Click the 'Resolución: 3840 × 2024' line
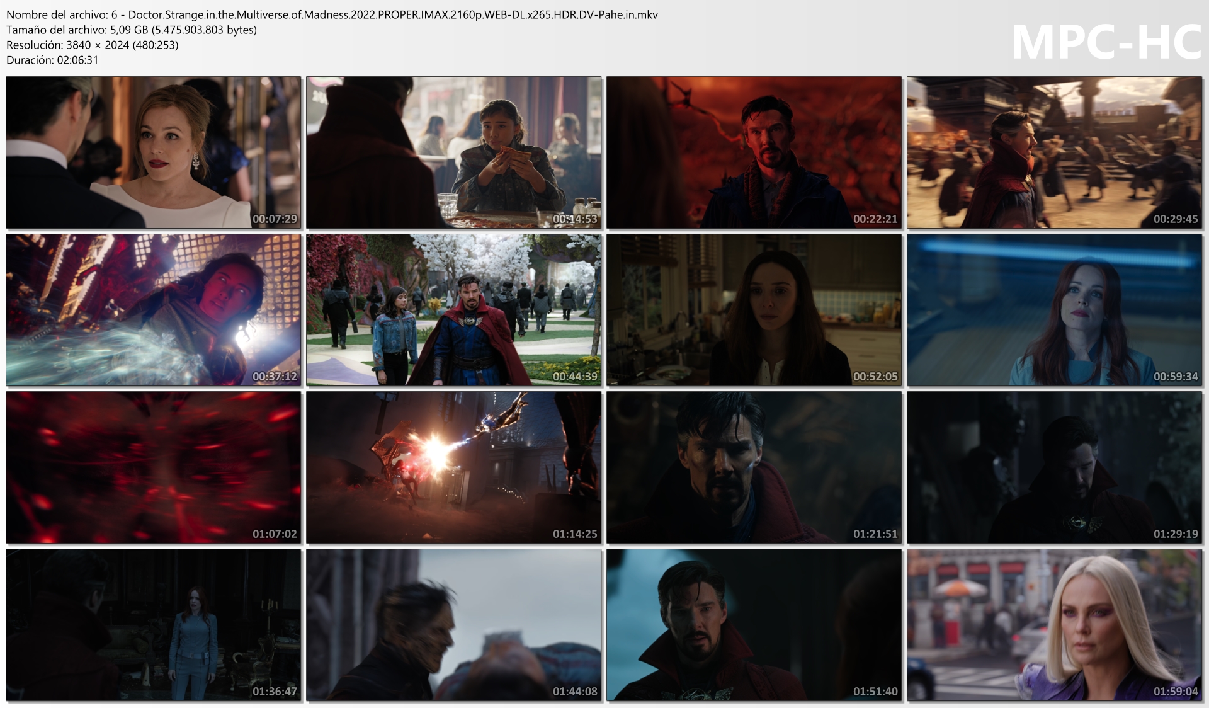The image size is (1209, 708). coord(93,45)
